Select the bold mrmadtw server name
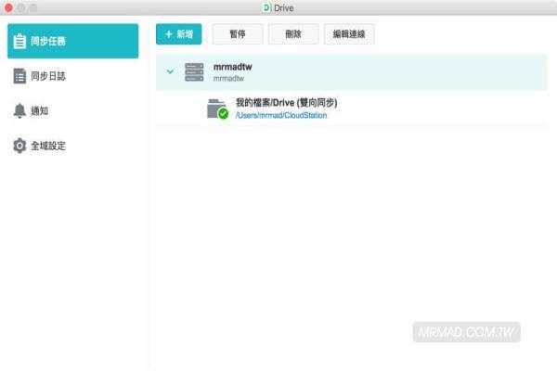 click(x=233, y=67)
